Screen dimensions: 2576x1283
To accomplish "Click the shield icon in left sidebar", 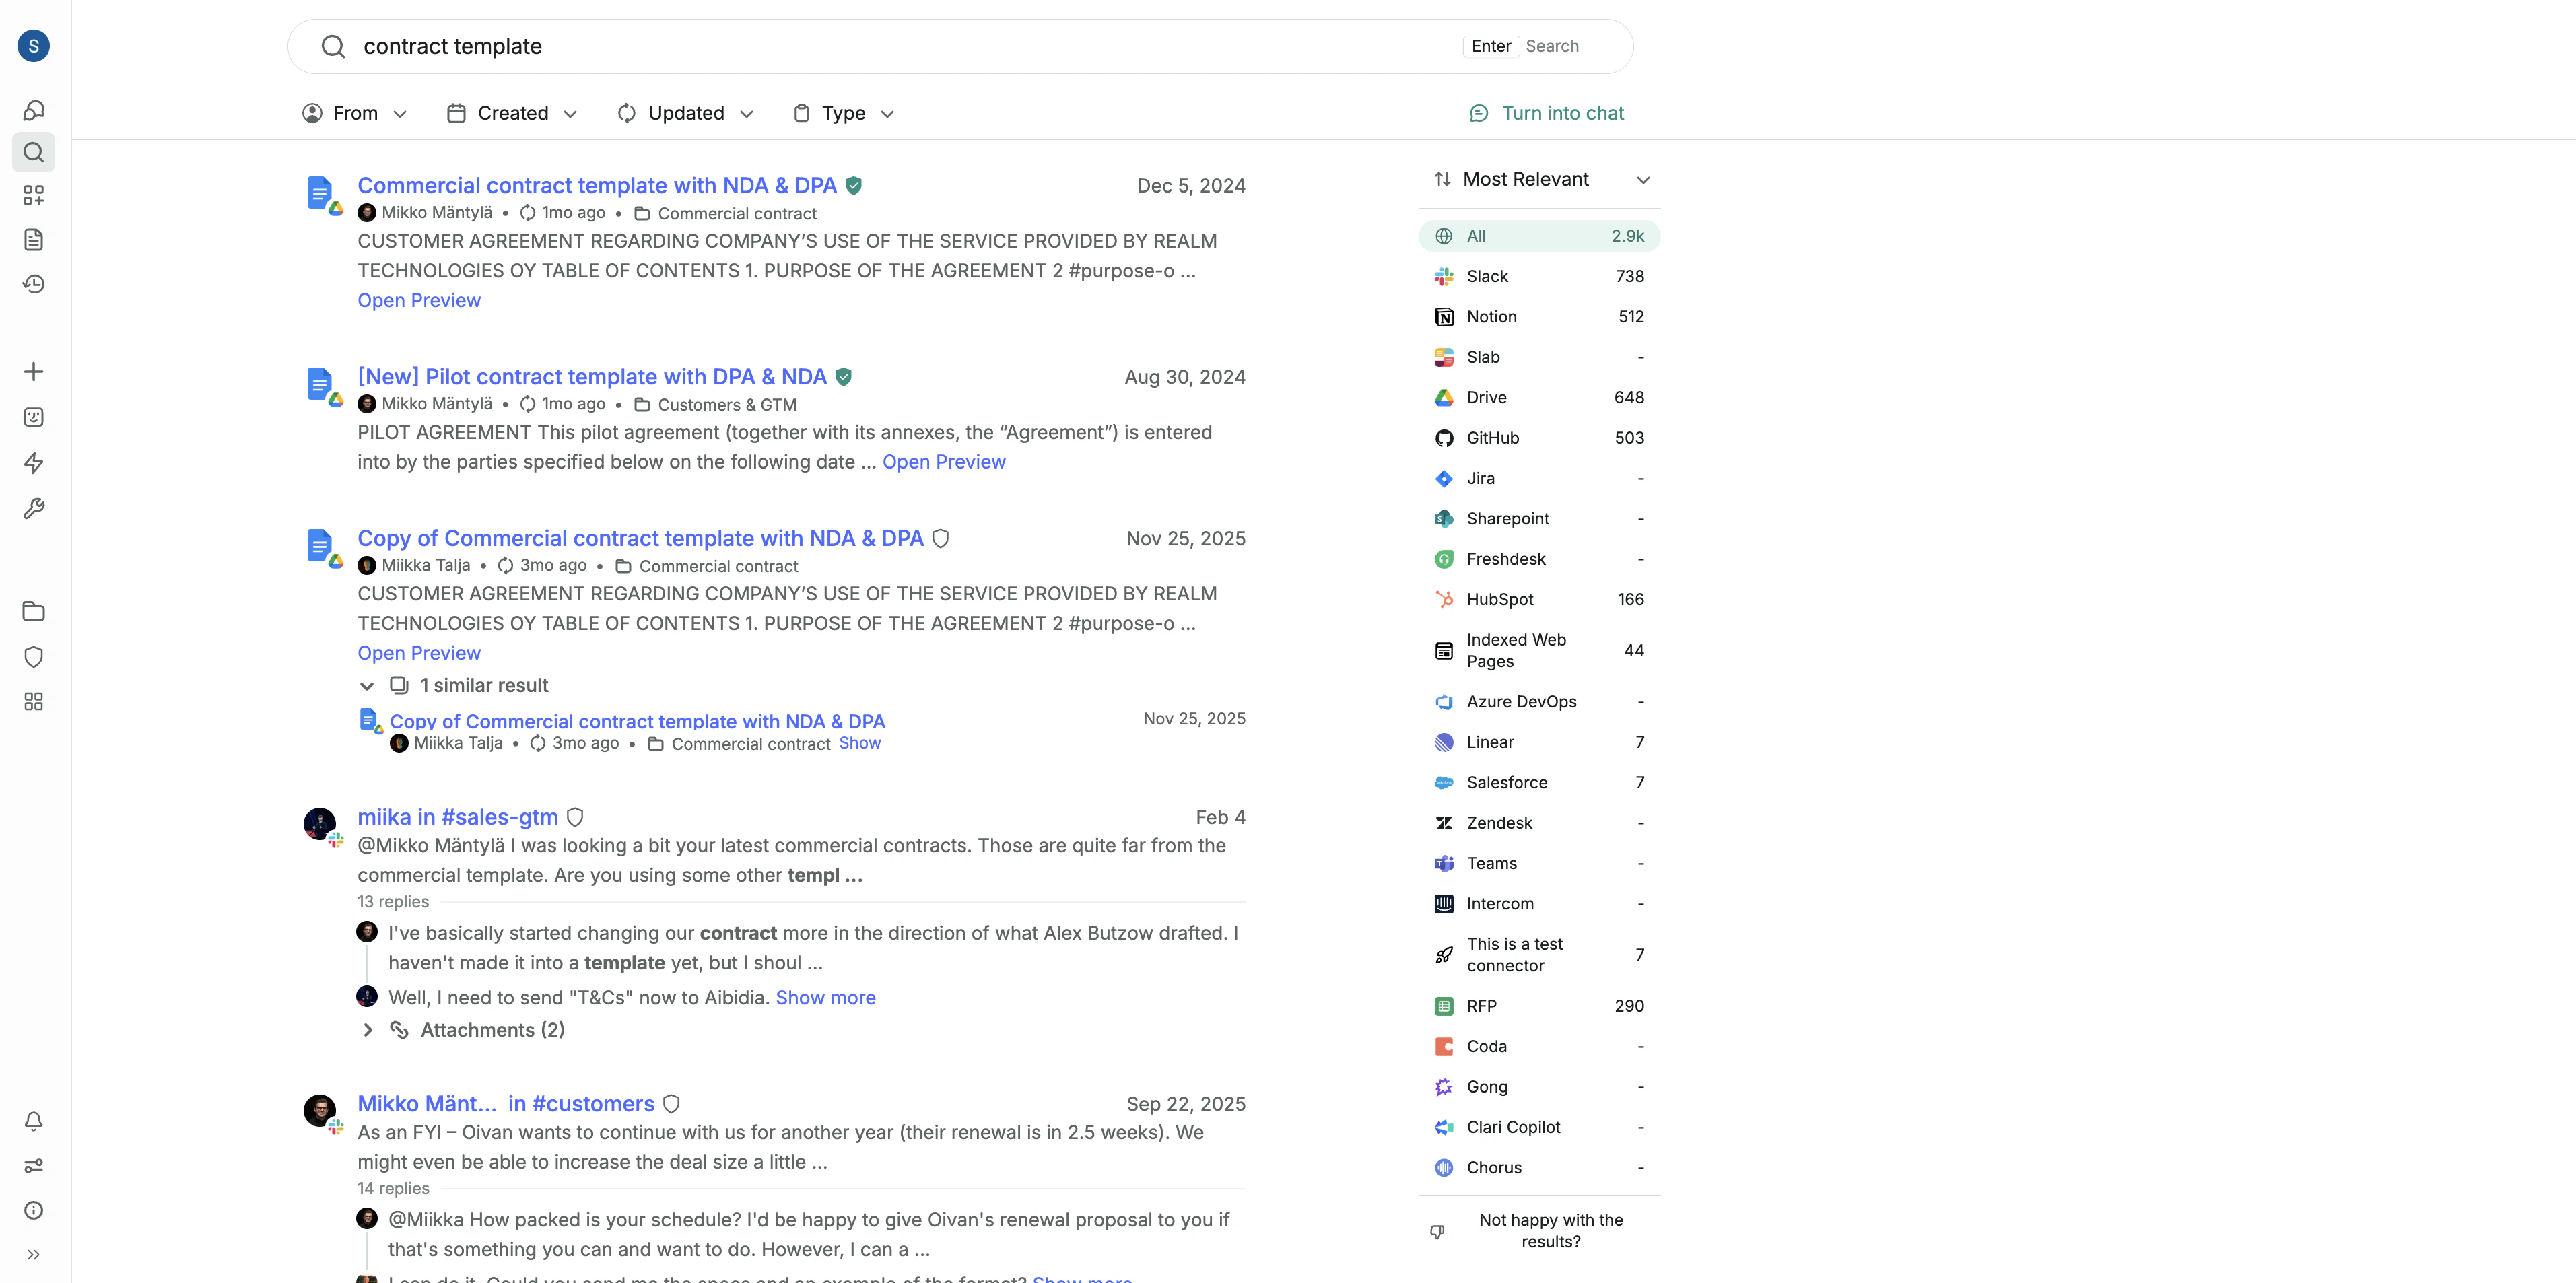I will (33, 657).
